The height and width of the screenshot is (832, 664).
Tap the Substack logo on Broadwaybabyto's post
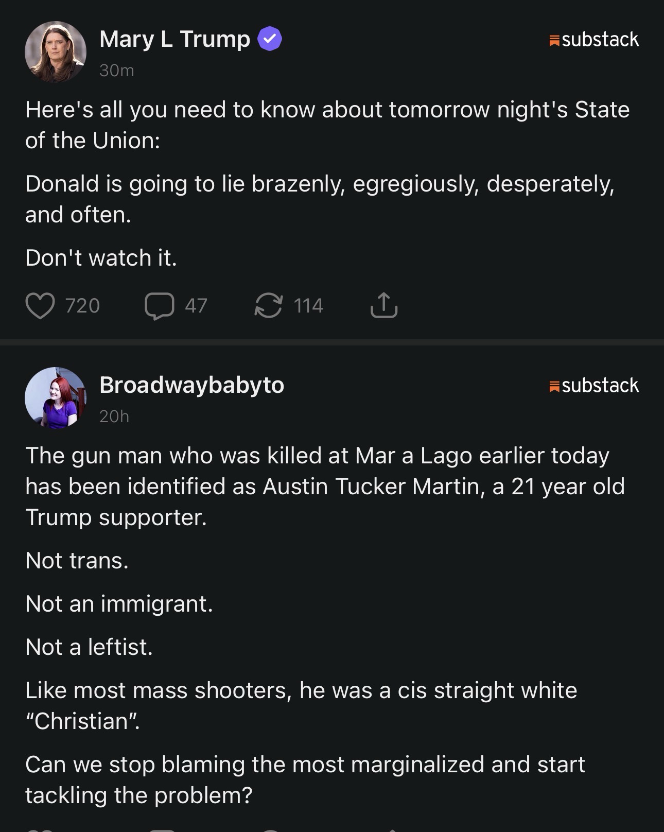(594, 386)
